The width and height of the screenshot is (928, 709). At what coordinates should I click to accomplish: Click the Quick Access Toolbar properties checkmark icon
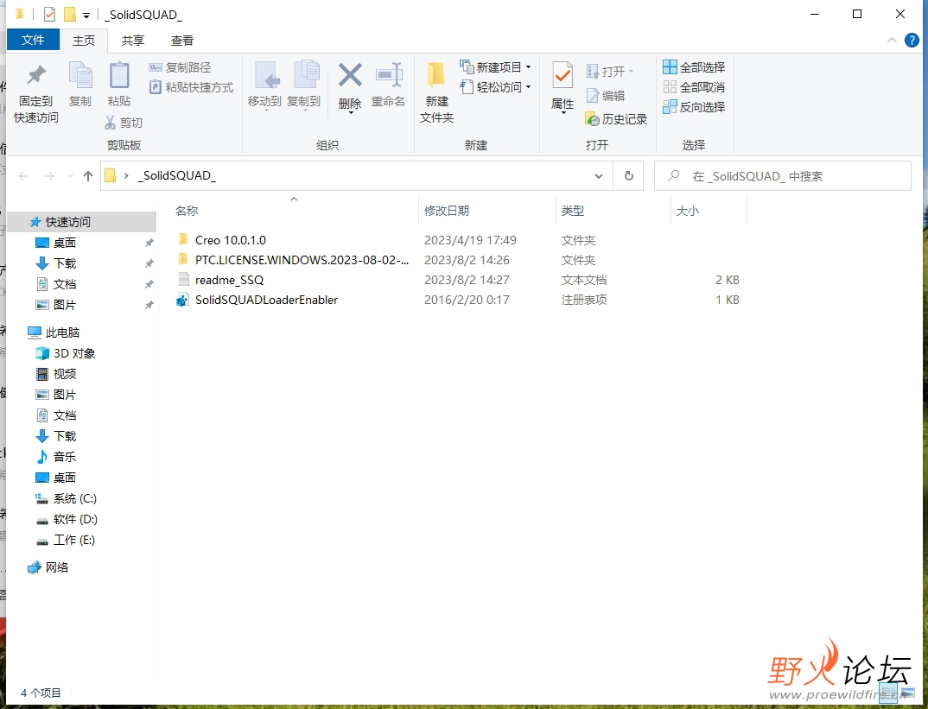point(49,14)
